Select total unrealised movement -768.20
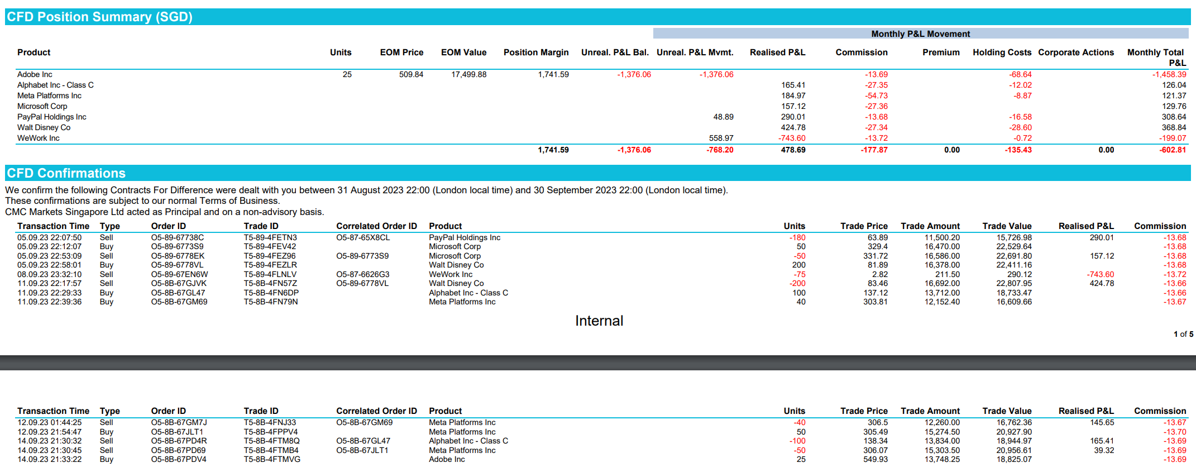Viewport: 1196px width, 472px height. coord(720,150)
